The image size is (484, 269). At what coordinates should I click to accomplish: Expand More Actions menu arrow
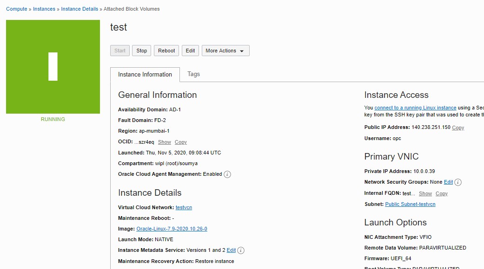tap(242, 51)
